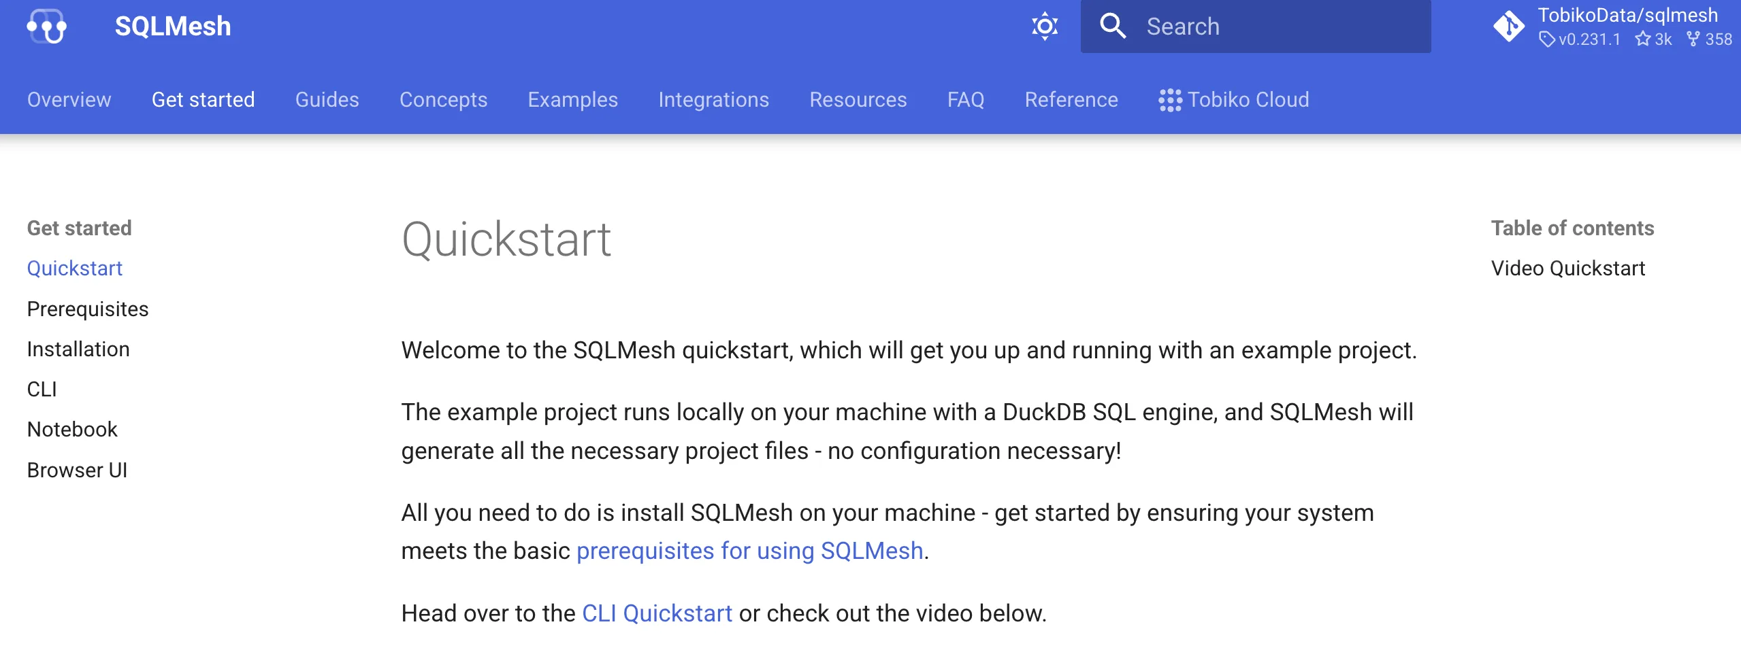Open the Reference tab

[x=1071, y=100]
